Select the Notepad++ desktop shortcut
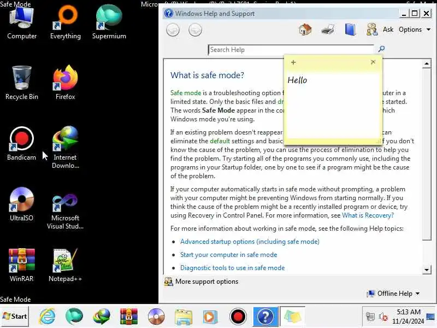The height and width of the screenshot is (328, 437). point(66,265)
